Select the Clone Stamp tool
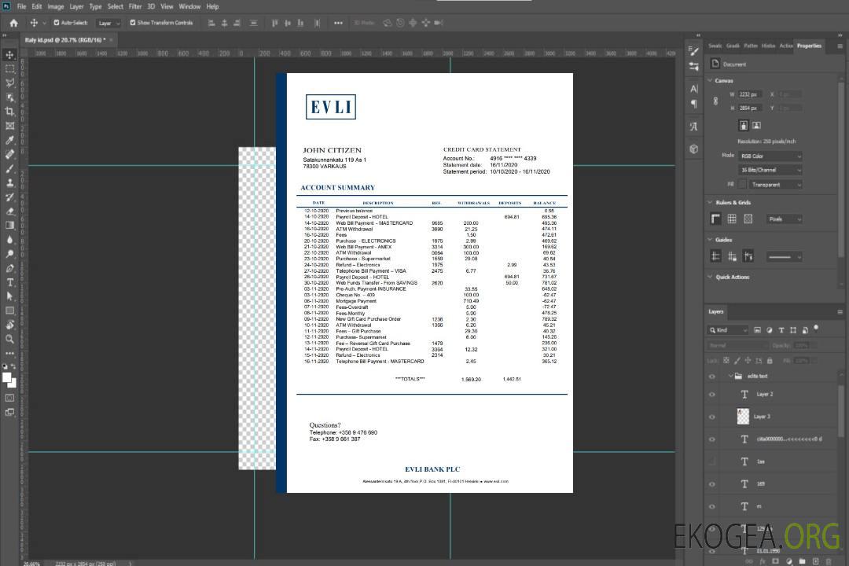The width and height of the screenshot is (849, 566). (9, 182)
